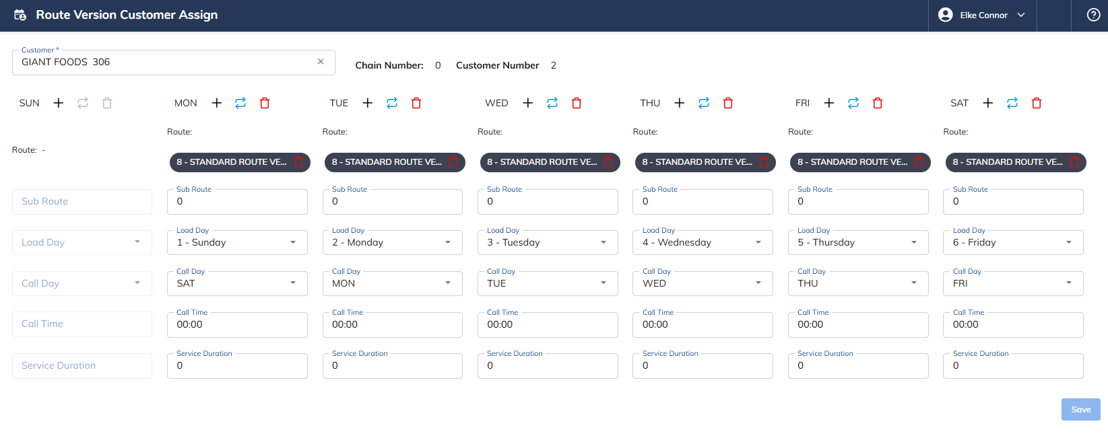Click the red trash icon for SAT
This screenshot has width=1108, height=434.
[x=1037, y=103]
